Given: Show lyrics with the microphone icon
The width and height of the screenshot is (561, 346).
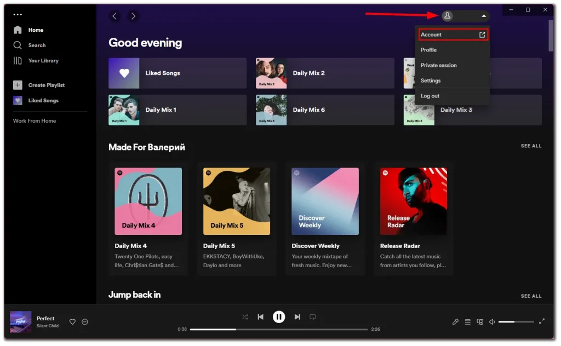Looking at the screenshot, I should coord(455,322).
